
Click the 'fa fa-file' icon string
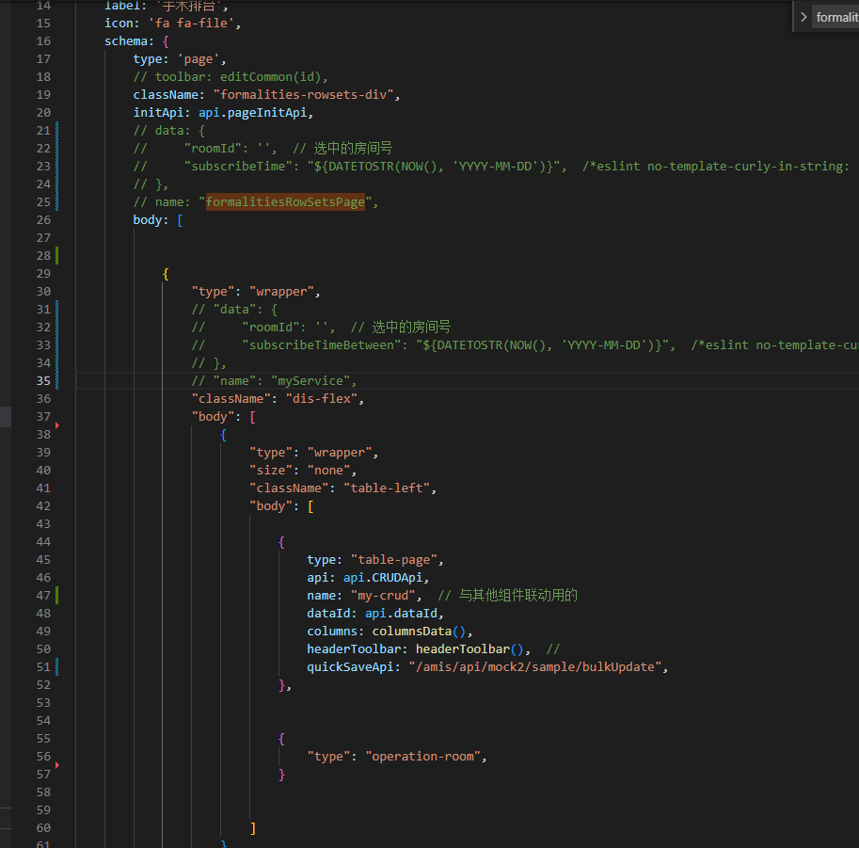(192, 23)
